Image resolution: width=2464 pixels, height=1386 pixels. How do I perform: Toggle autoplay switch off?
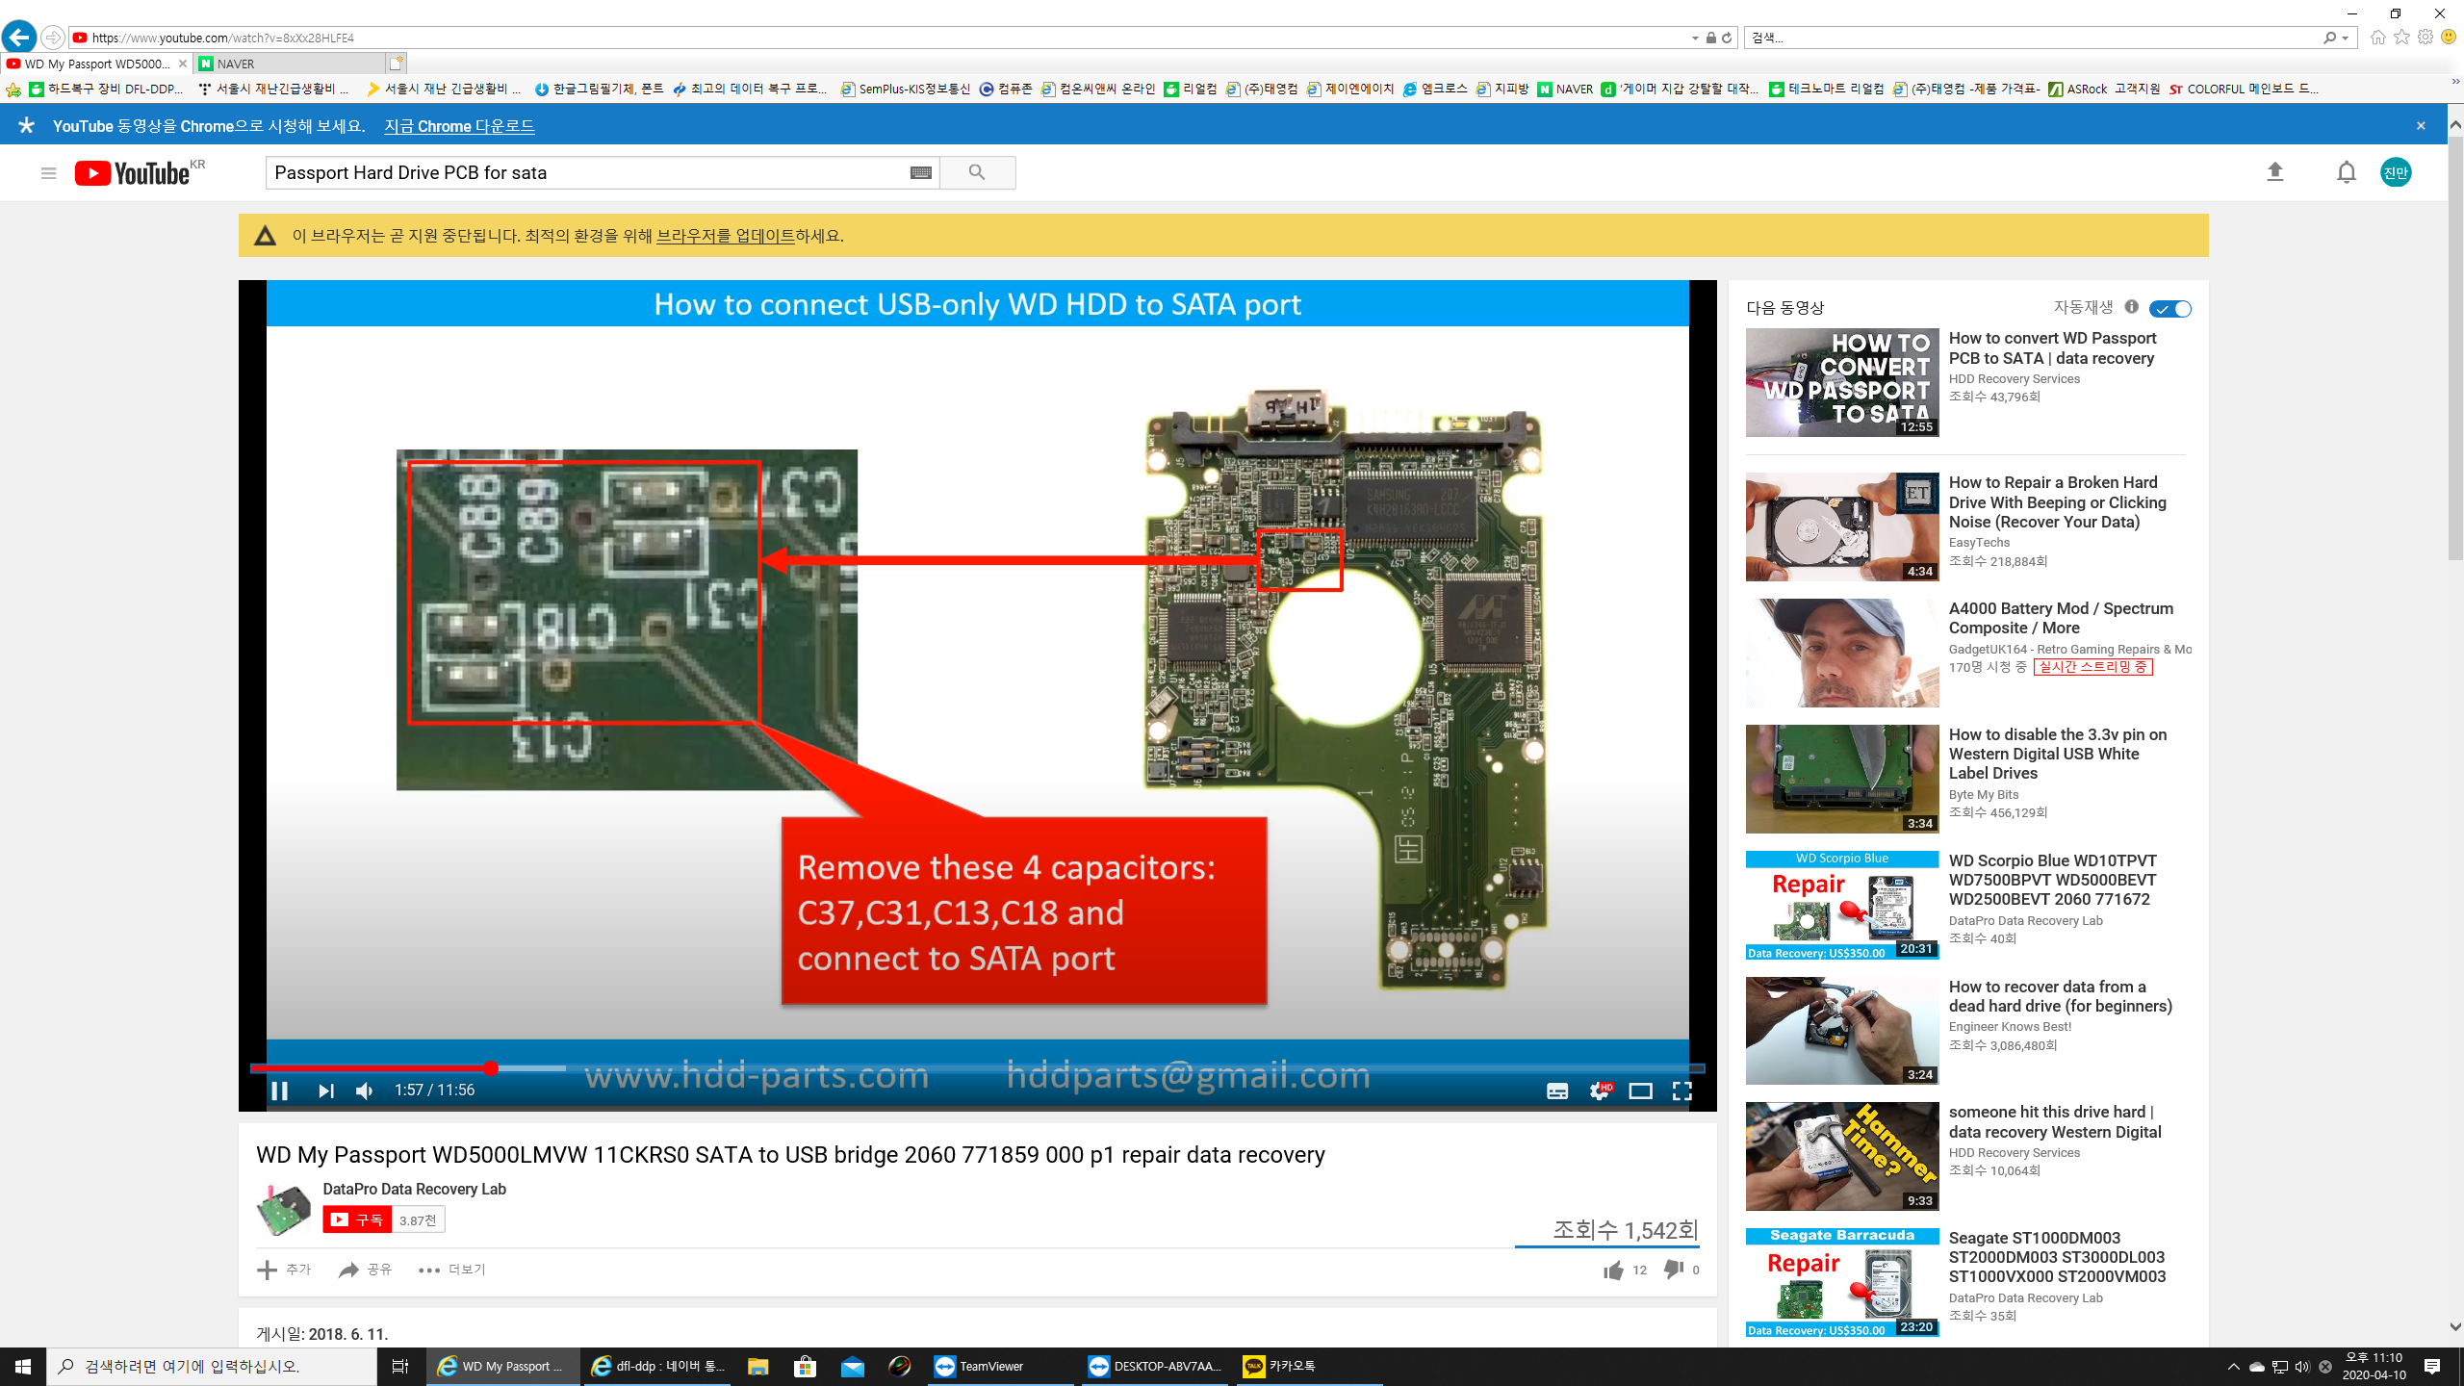click(2170, 309)
